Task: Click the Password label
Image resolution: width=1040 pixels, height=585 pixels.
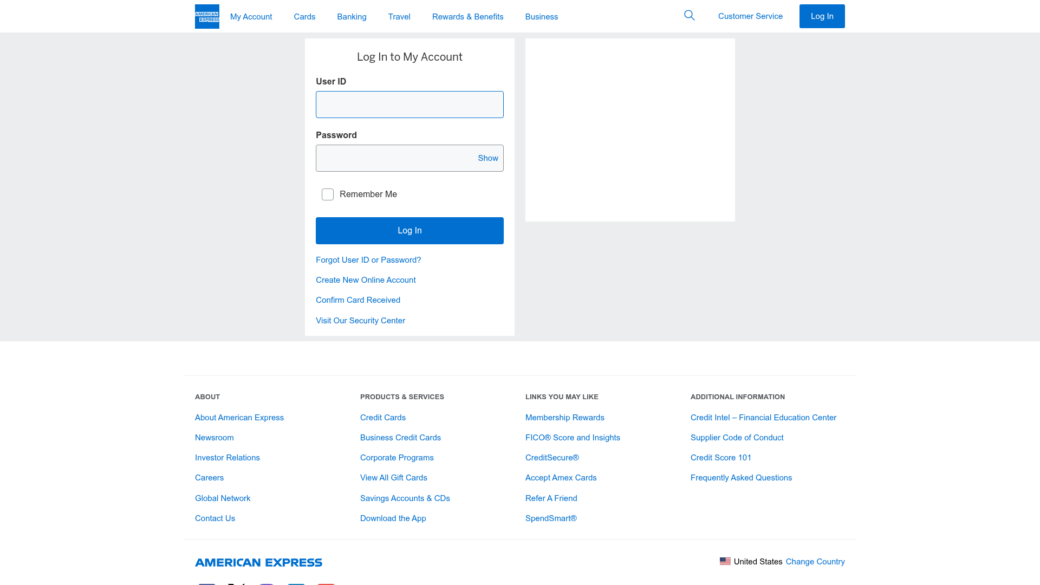Action: pyautogui.click(x=336, y=135)
